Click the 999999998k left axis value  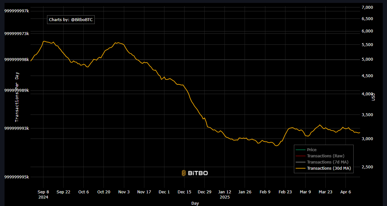17,59
